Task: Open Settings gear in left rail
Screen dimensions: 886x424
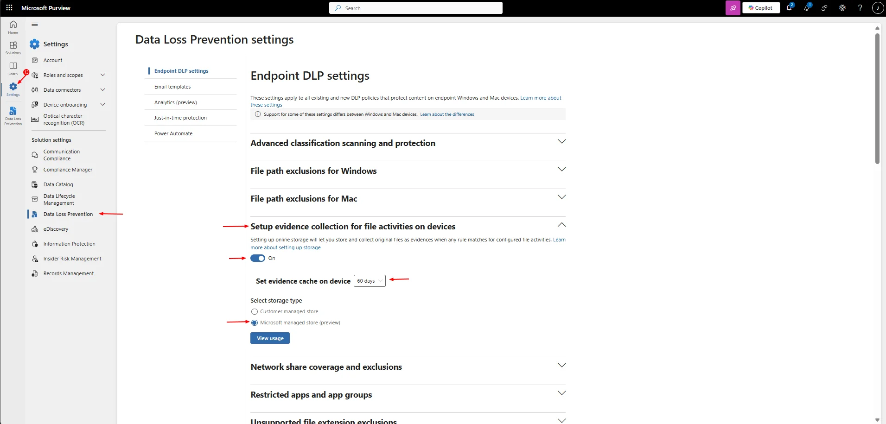Action: (x=13, y=89)
